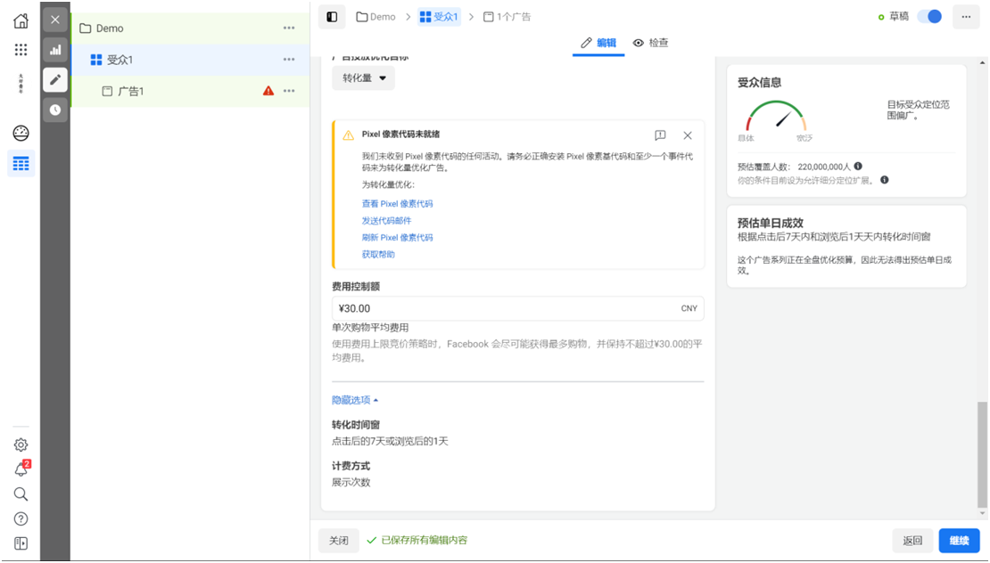Open the account overview smiley icon
The height and width of the screenshot is (563, 990).
(21, 132)
